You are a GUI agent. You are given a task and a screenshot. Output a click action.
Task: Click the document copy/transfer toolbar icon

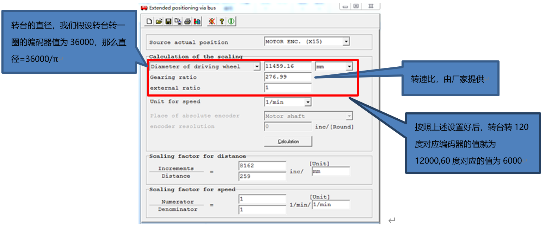tap(178, 21)
